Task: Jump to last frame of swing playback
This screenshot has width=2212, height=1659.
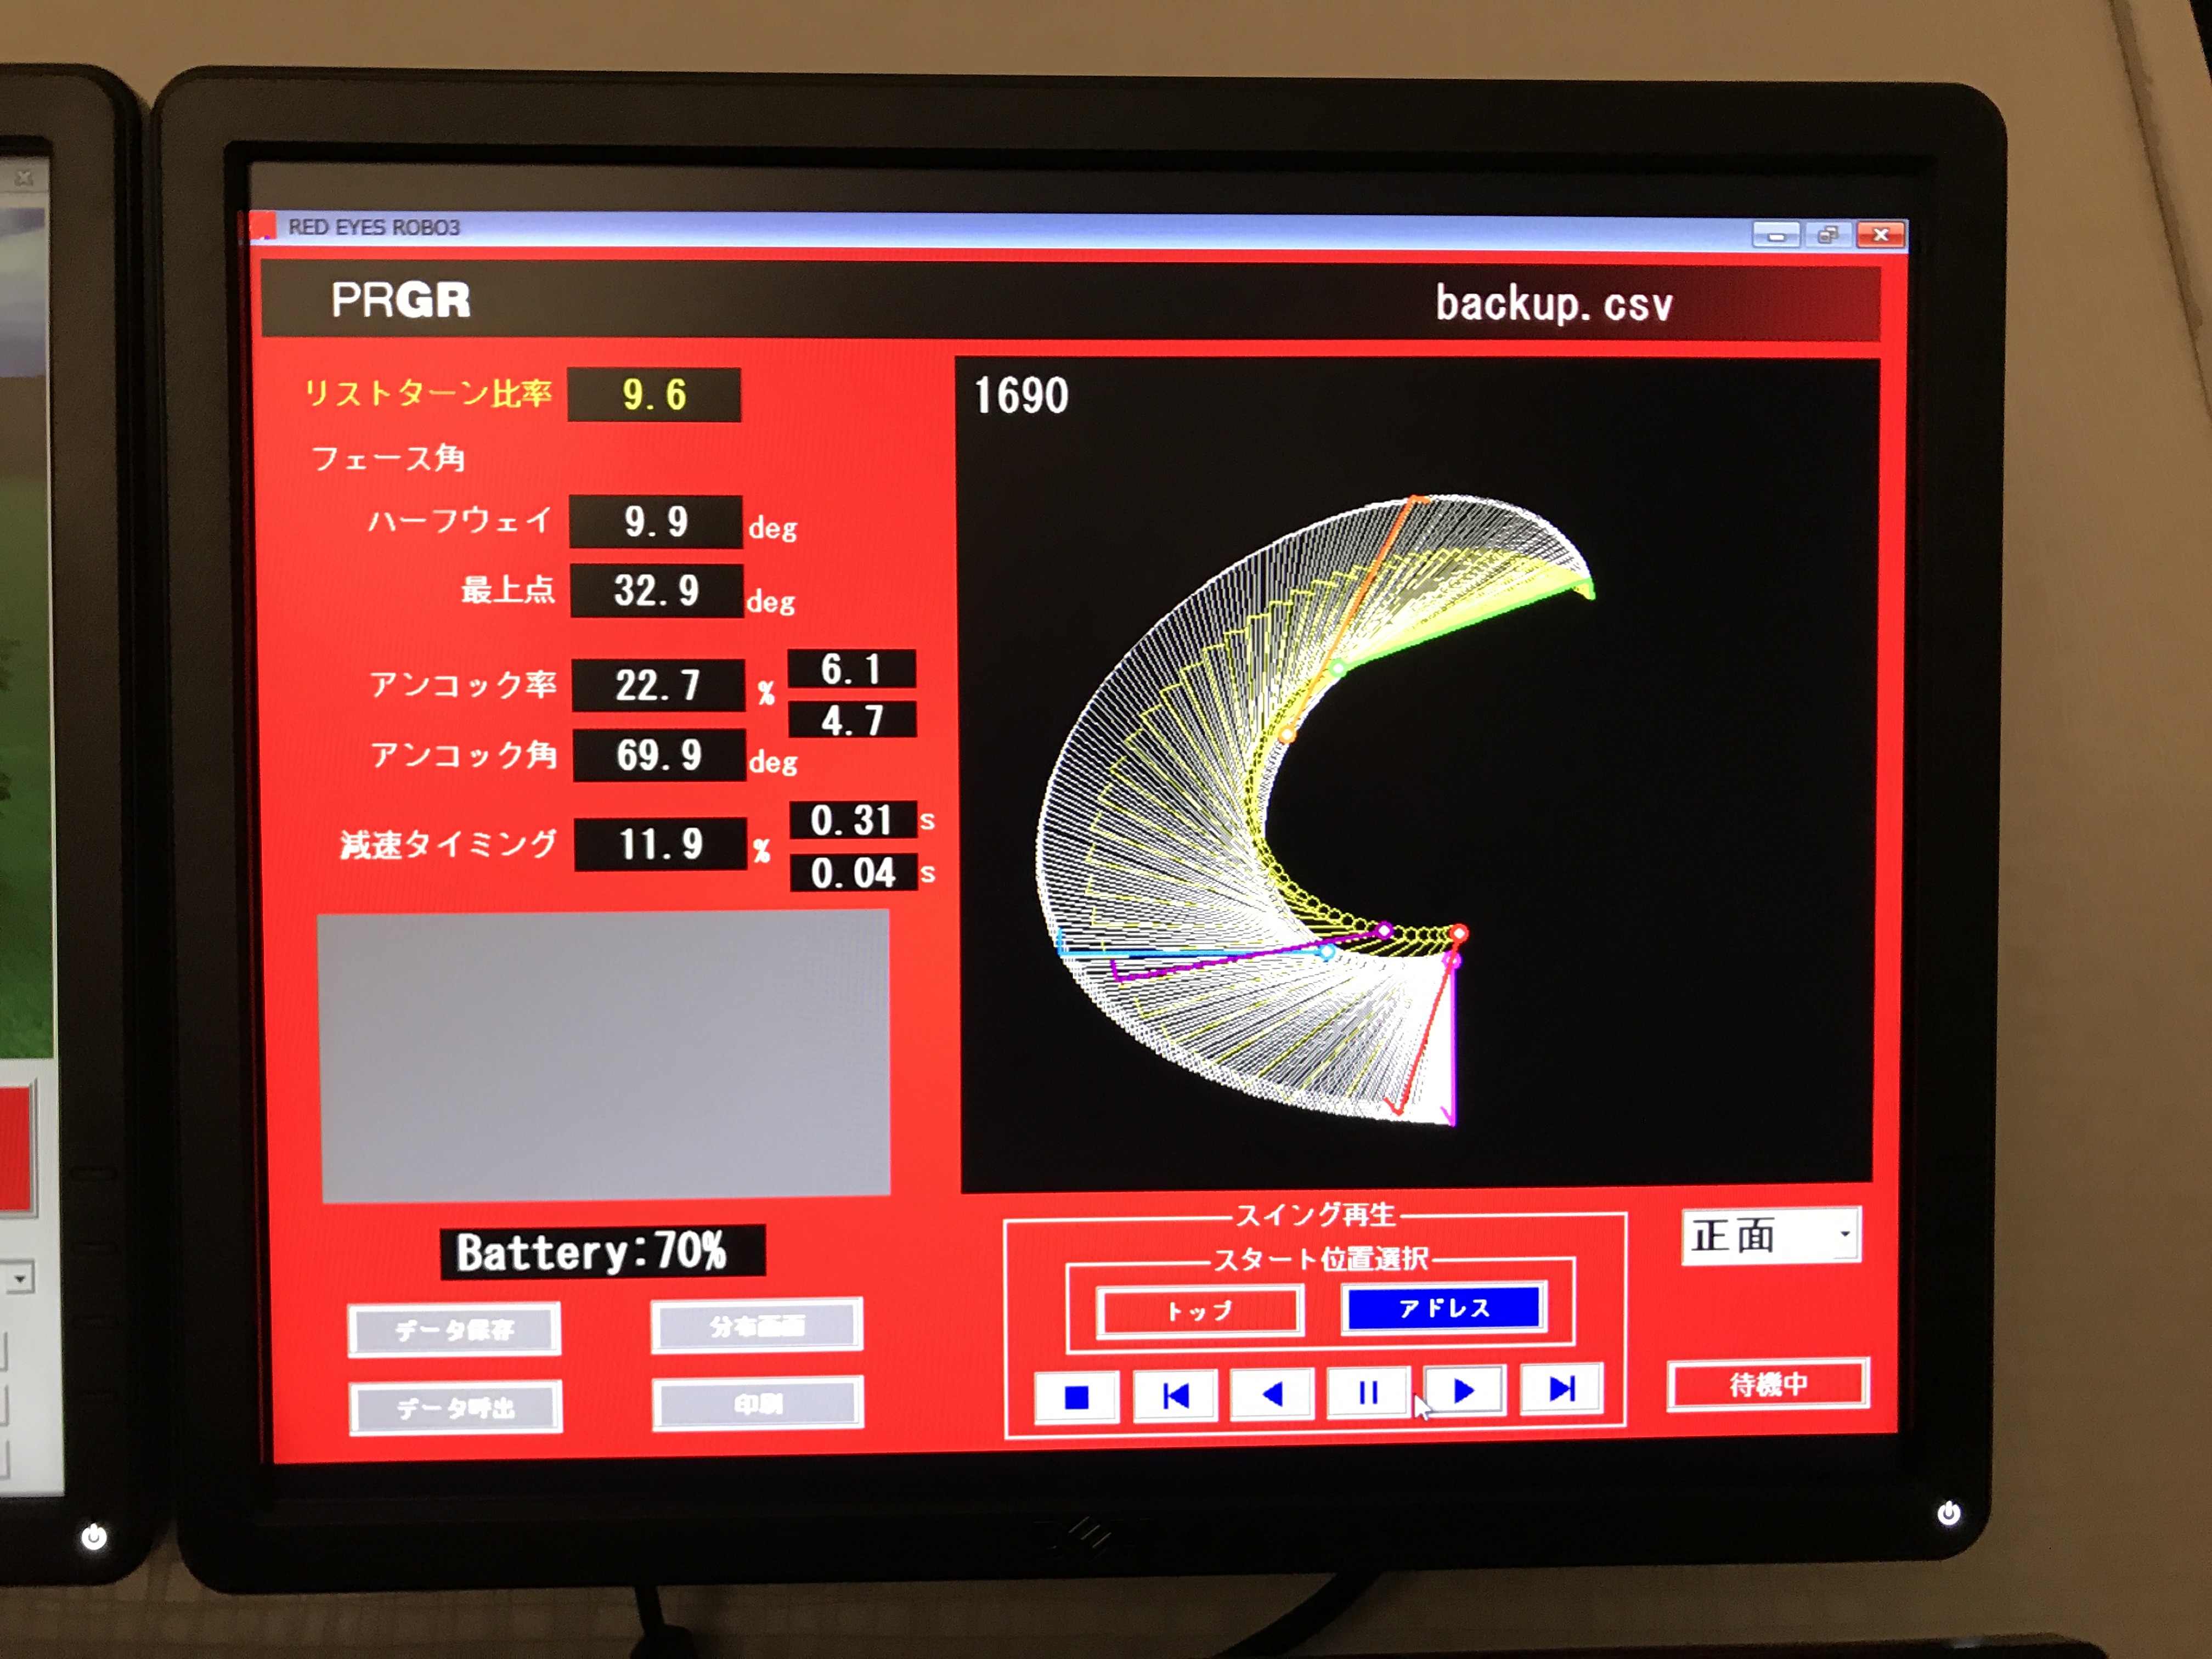Action: (x=1561, y=1388)
